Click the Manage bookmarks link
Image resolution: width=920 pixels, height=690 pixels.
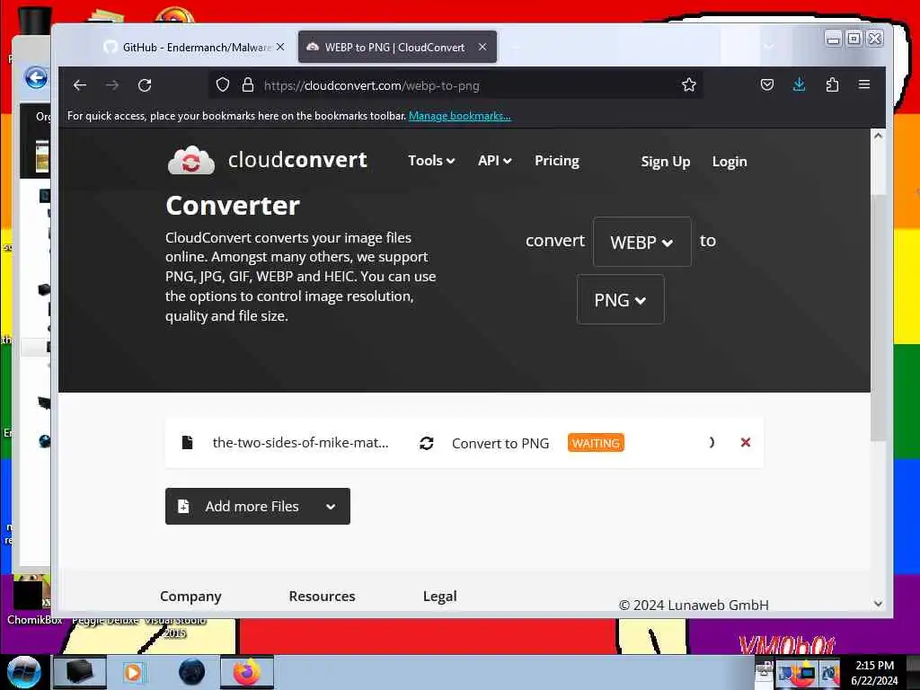click(459, 116)
